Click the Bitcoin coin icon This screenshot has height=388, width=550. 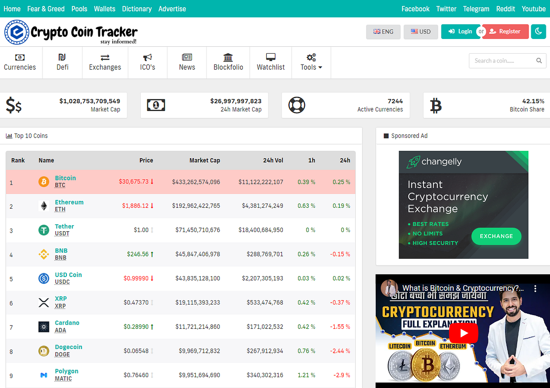point(44,182)
